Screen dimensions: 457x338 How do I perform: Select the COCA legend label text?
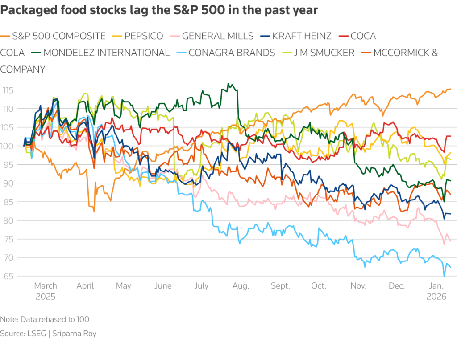(x=363, y=36)
